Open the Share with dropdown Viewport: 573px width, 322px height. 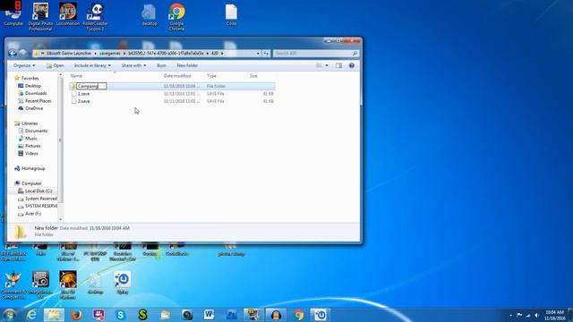[133, 65]
